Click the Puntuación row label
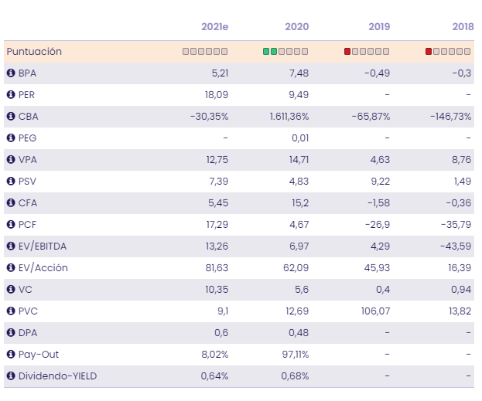 pyautogui.click(x=34, y=52)
